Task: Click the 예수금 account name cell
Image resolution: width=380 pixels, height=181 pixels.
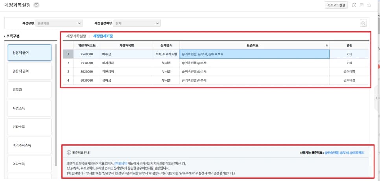Action: 126,54
